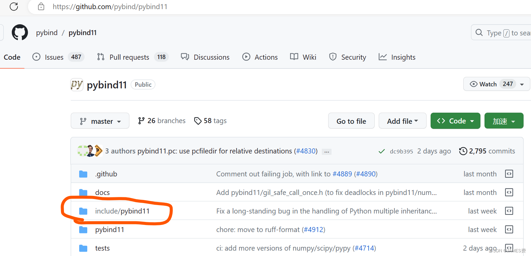Click the Go to file button
Image resolution: width=531 pixels, height=256 pixels.
click(x=351, y=121)
